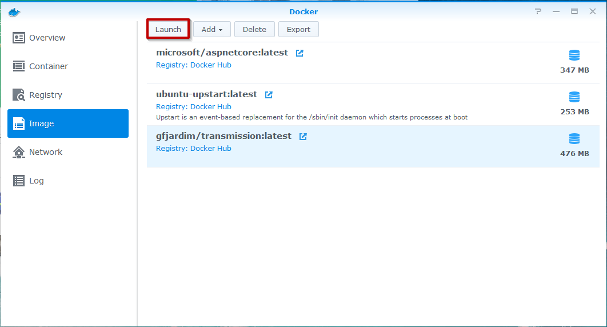607x327 pixels.
Task: Open external link for ubuntu-upstart image
Action: [x=269, y=95]
